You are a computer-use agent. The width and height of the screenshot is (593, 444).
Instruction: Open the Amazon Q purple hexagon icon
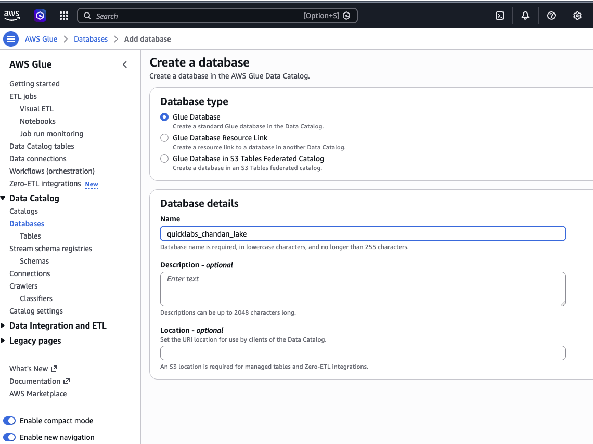(40, 16)
